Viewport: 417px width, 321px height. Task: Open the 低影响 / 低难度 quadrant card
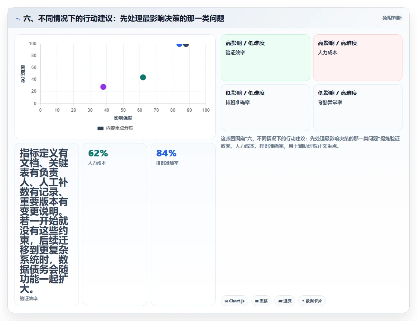click(x=265, y=108)
